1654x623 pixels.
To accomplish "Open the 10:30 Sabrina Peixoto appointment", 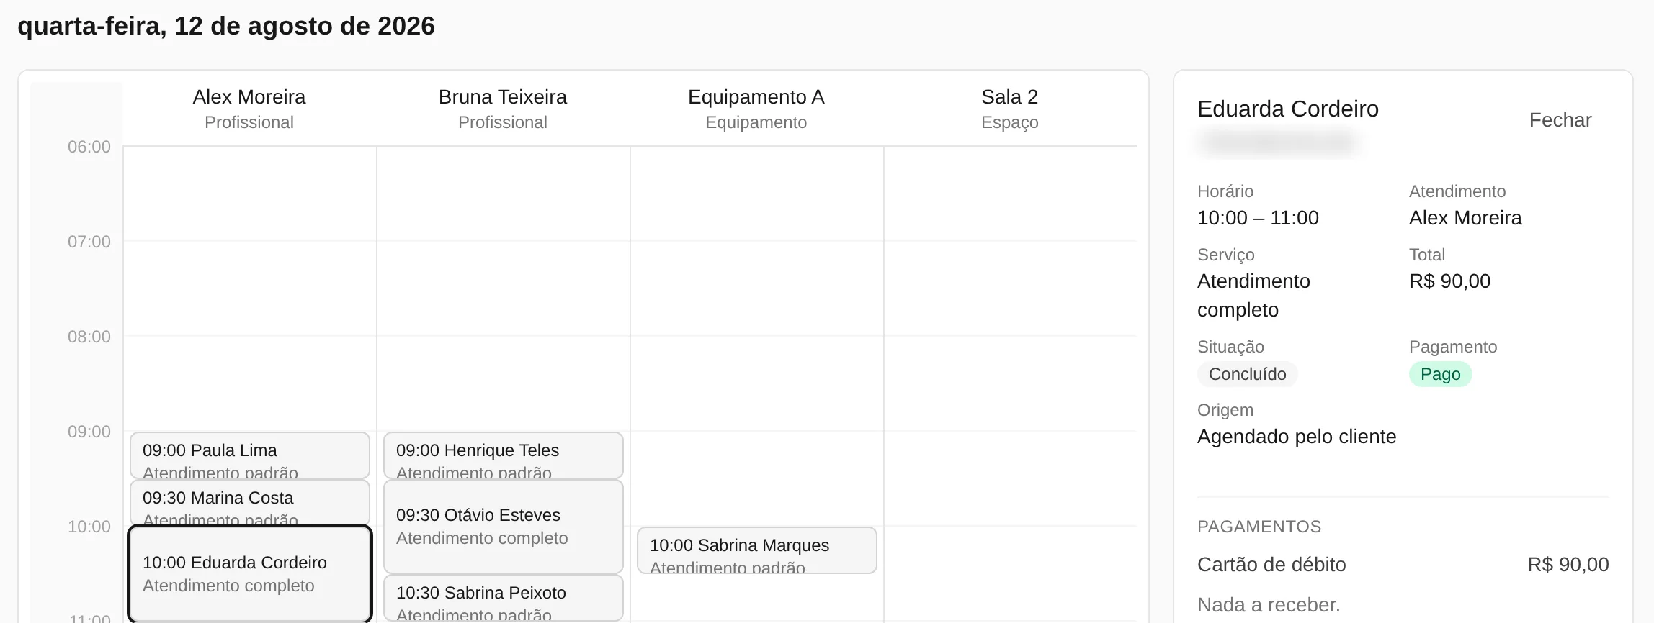I will click(504, 598).
